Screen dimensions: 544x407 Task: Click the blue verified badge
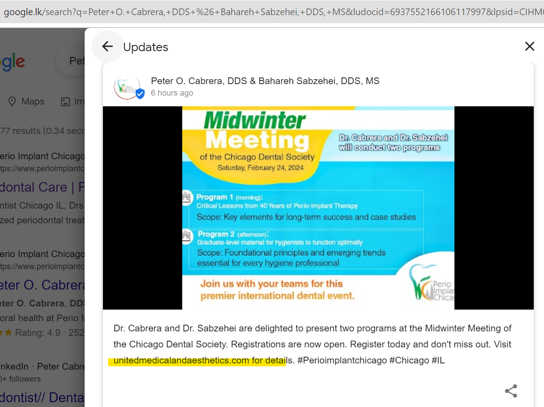pos(140,94)
